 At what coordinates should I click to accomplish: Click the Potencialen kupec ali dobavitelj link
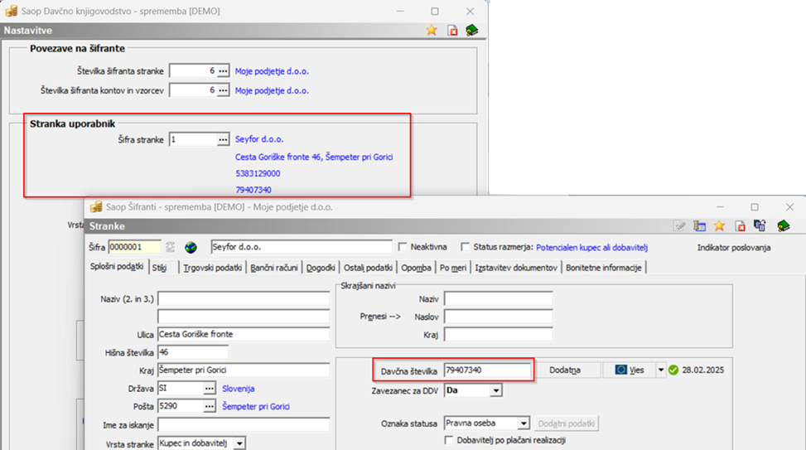point(591,247)
